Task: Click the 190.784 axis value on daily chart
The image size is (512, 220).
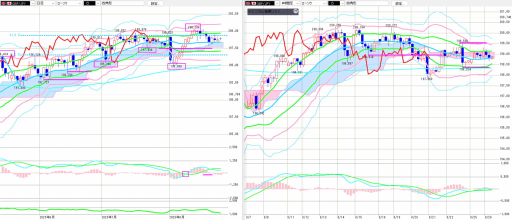Action: point(234,95)
